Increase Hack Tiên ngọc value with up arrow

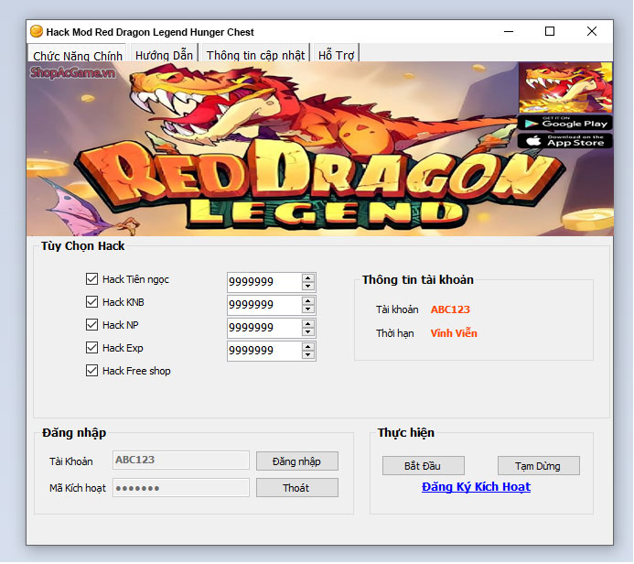308,277
